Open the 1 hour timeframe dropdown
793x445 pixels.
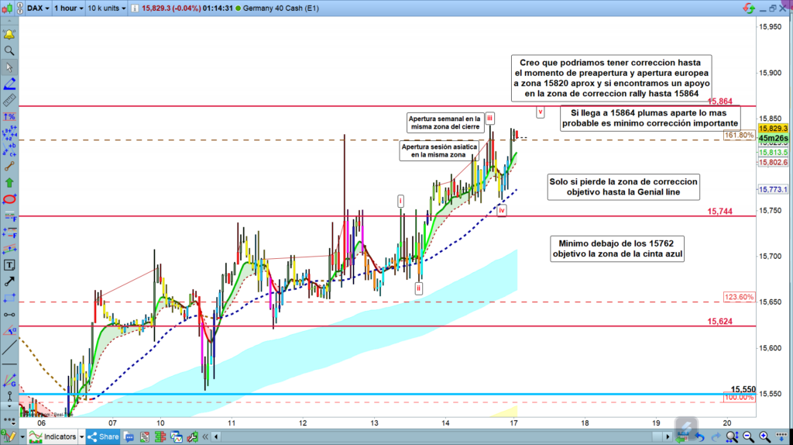point(69,9)
